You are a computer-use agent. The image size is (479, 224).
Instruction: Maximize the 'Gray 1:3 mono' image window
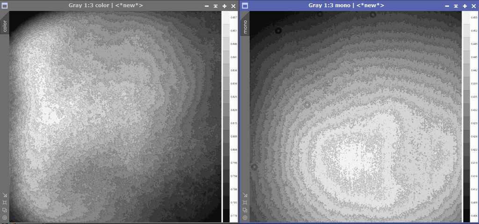click(465, 6)
